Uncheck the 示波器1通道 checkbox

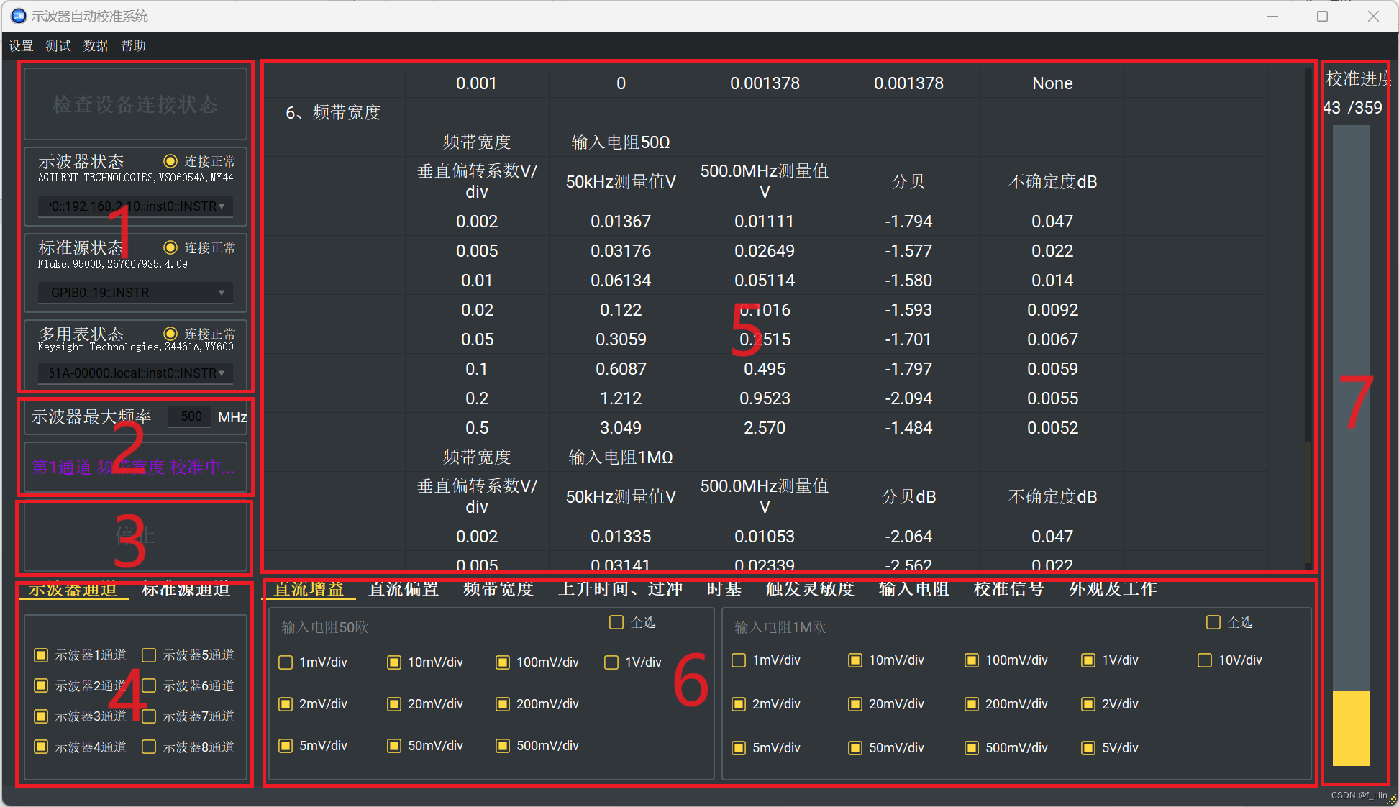(41, 655)
